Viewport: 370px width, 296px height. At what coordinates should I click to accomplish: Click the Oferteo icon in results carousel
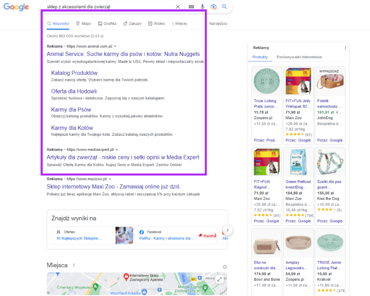59,232
